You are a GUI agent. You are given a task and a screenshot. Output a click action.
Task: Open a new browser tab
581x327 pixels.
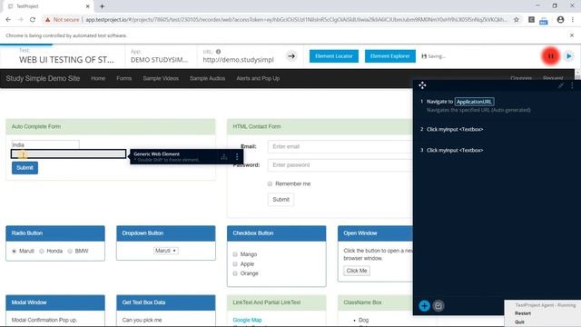click(102, 6)
